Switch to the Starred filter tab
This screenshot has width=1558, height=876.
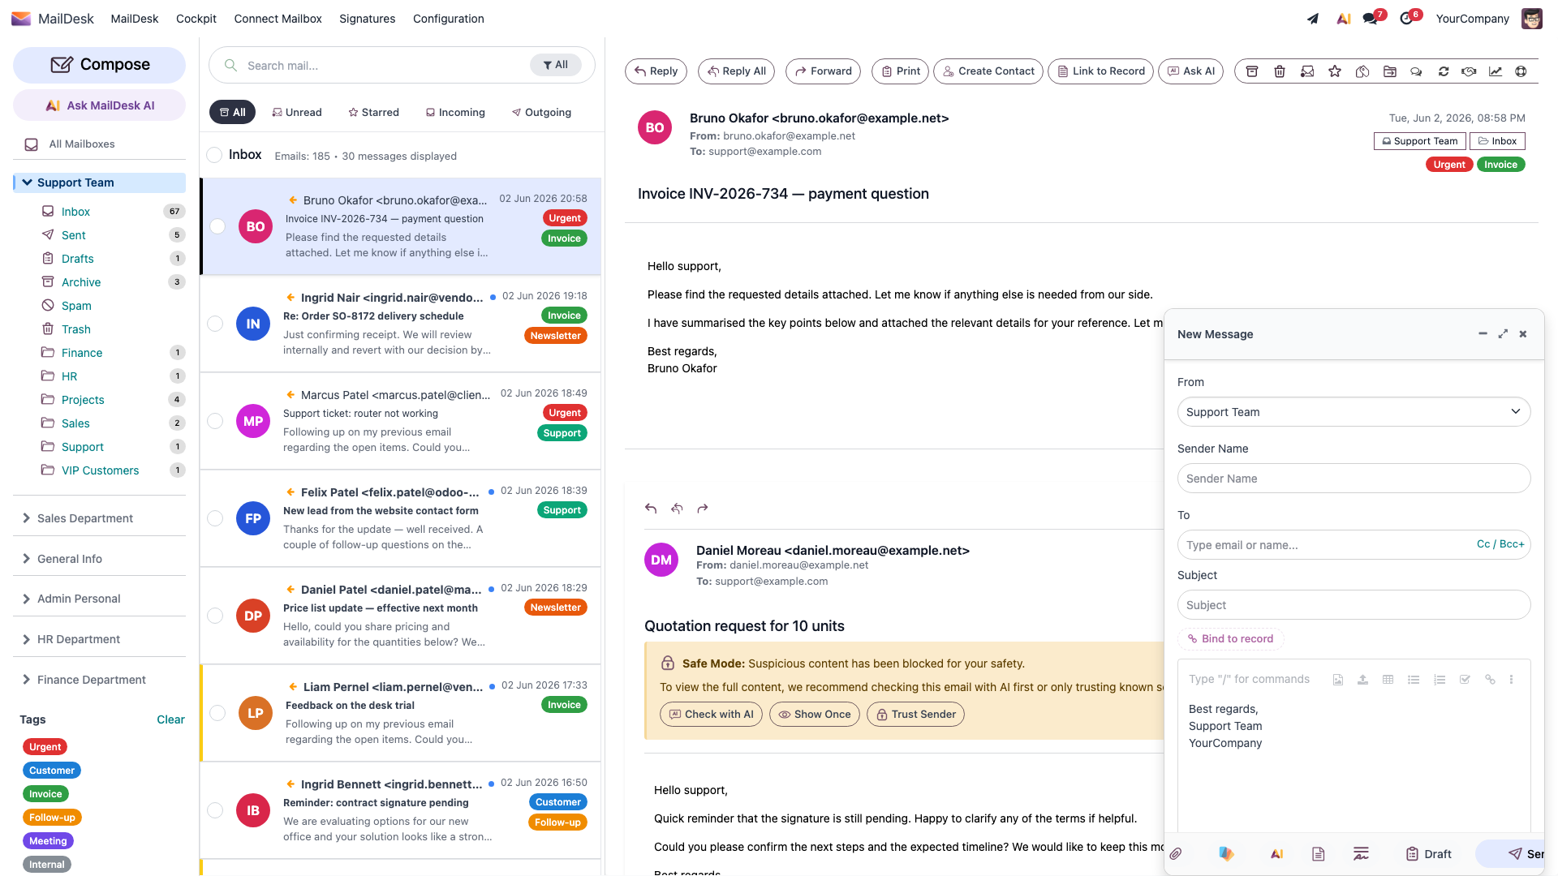[x=374, y=112]
